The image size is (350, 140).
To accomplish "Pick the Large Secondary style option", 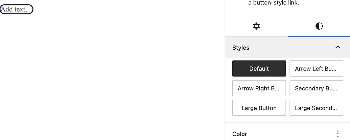I will pos(316,108).
